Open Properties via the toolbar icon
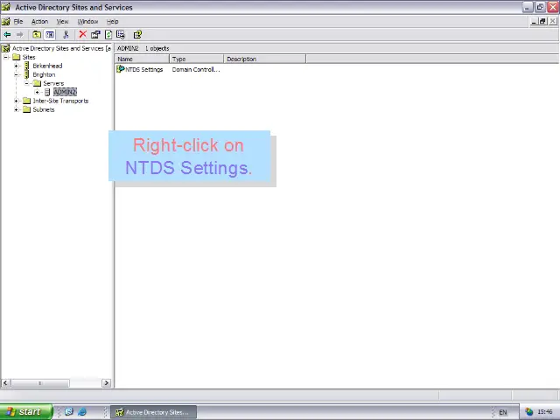Viewport: 560px width, 420px height. (95, 35)
